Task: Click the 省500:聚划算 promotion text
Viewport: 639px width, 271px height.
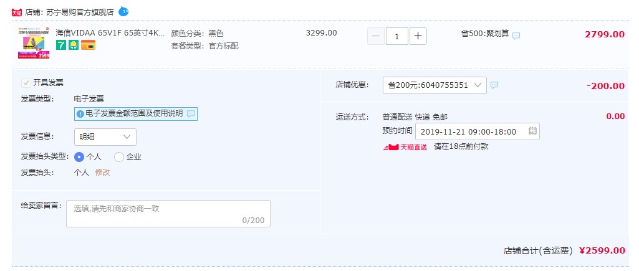Action: point(485,34)
